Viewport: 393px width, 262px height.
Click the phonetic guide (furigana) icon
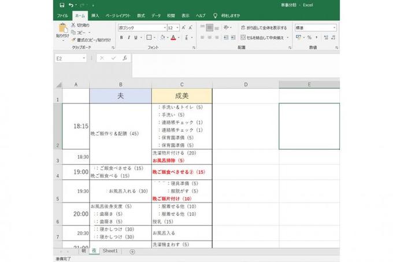click(187, 38)
